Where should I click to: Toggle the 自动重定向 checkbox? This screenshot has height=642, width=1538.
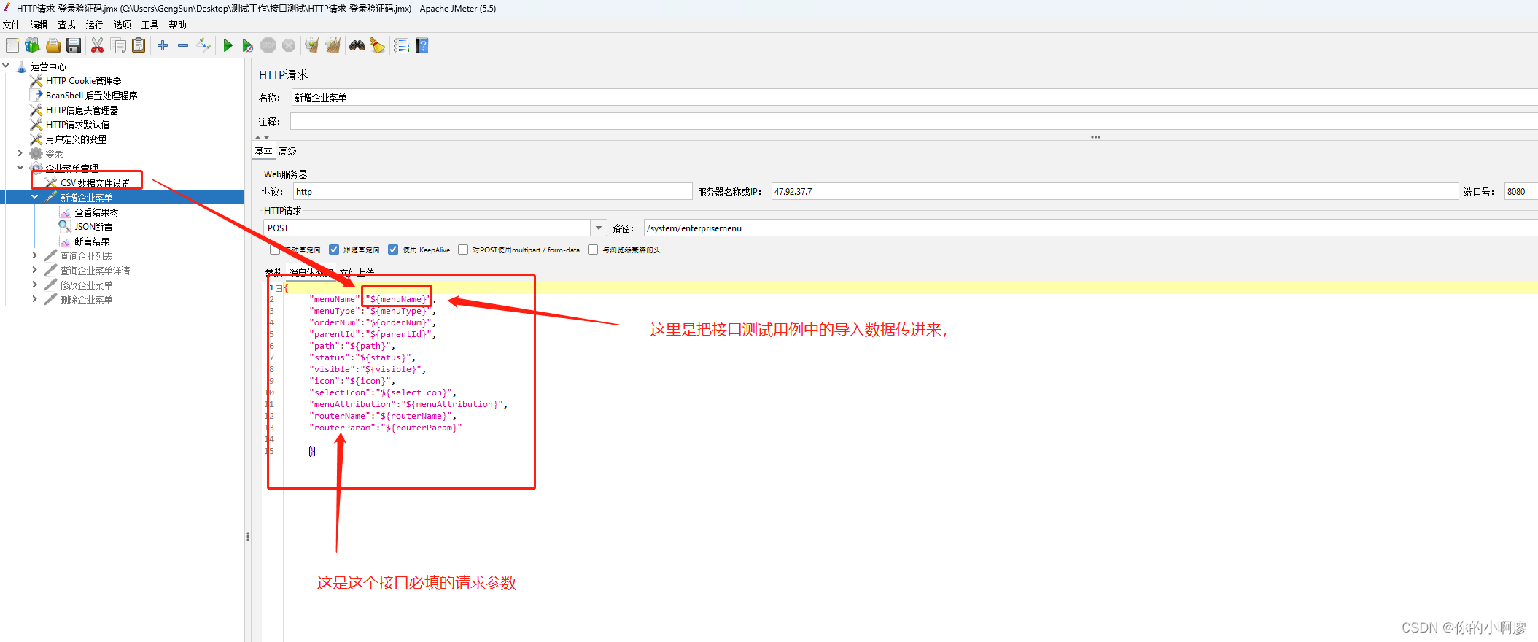pyautogui.click(x=275, y=250)
